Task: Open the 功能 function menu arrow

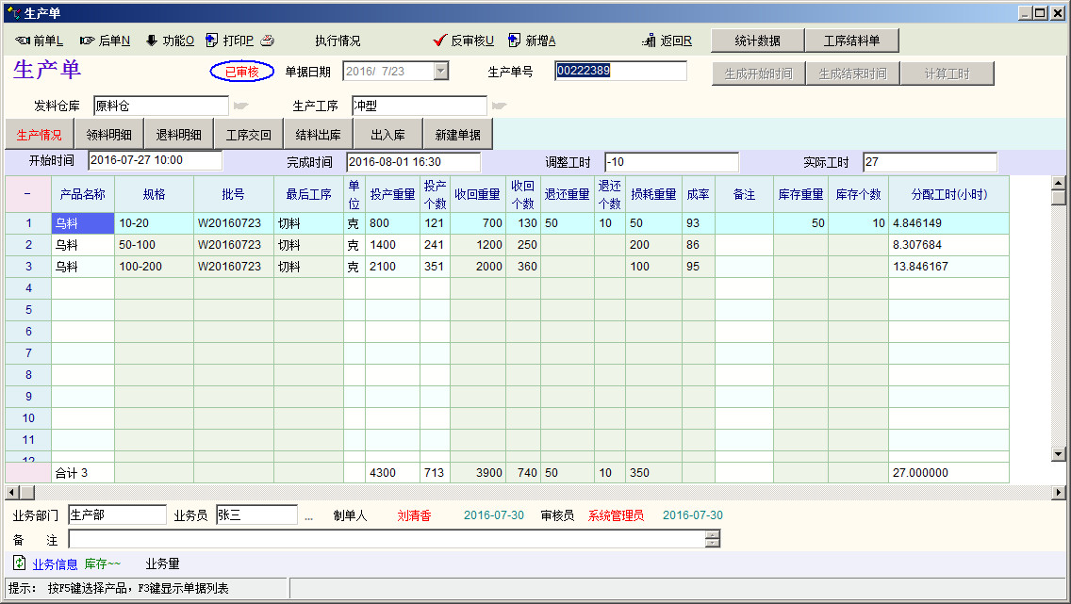Action: 151,41
